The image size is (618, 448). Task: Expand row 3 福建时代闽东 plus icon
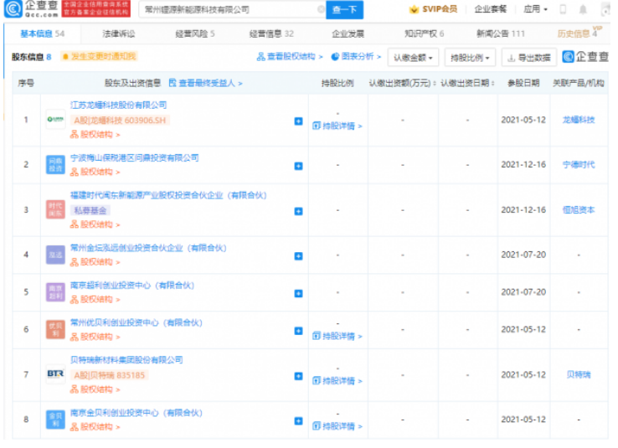click(298, 211)
